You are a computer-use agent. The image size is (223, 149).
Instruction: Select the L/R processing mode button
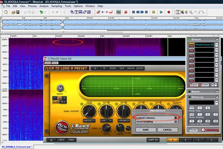56,102
